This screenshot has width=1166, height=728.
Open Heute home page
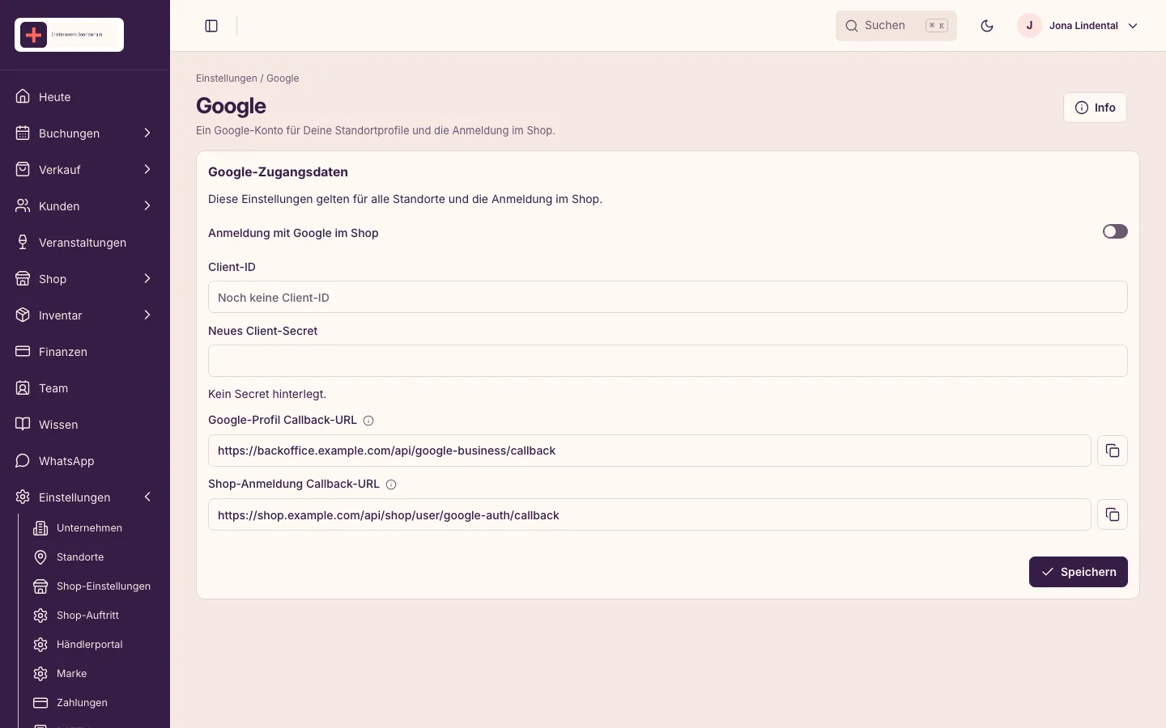(x=85, y=97)
